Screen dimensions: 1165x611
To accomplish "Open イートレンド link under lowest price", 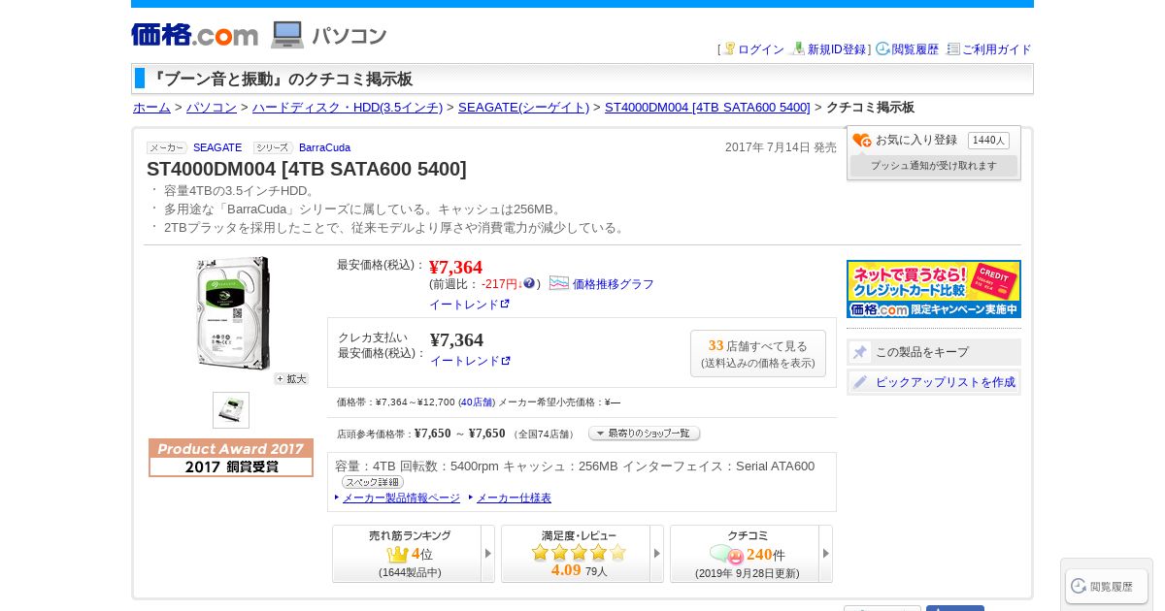I will pyautogui.click(x=470, y=305).
